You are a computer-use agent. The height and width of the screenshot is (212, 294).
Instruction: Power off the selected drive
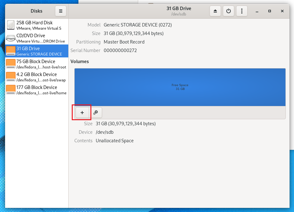[228, 11]
